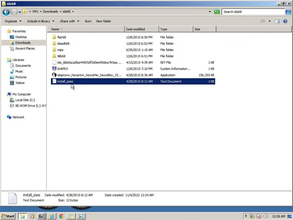The height and width of the screenshot is (220, 293).
Task: Select the idasdk68 file name
Action: pos(63,44)
